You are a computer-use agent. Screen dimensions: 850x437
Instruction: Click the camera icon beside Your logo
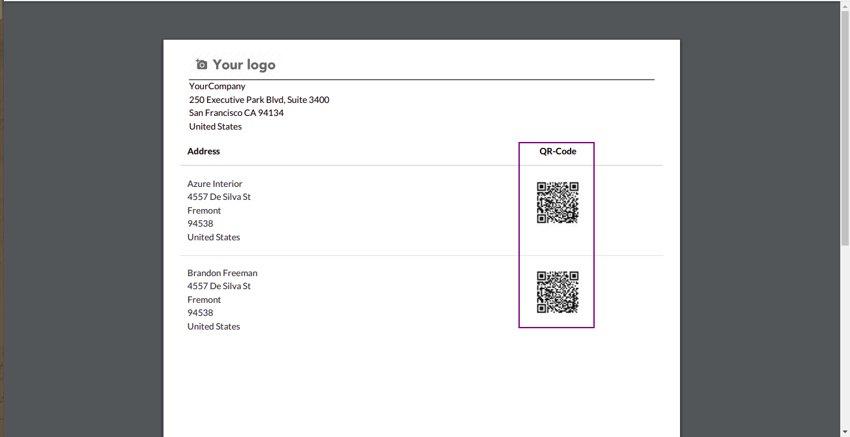(202, 64)
